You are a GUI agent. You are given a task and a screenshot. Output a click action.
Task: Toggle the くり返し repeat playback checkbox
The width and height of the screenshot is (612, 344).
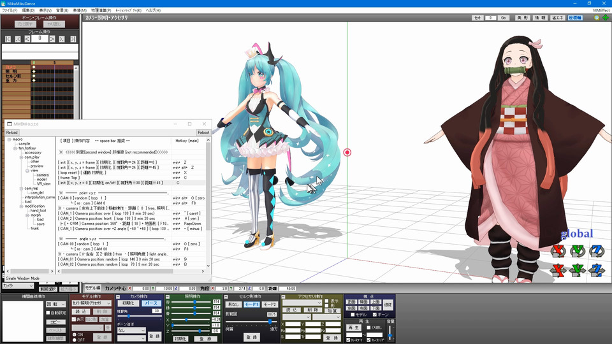tap(368, 327)
